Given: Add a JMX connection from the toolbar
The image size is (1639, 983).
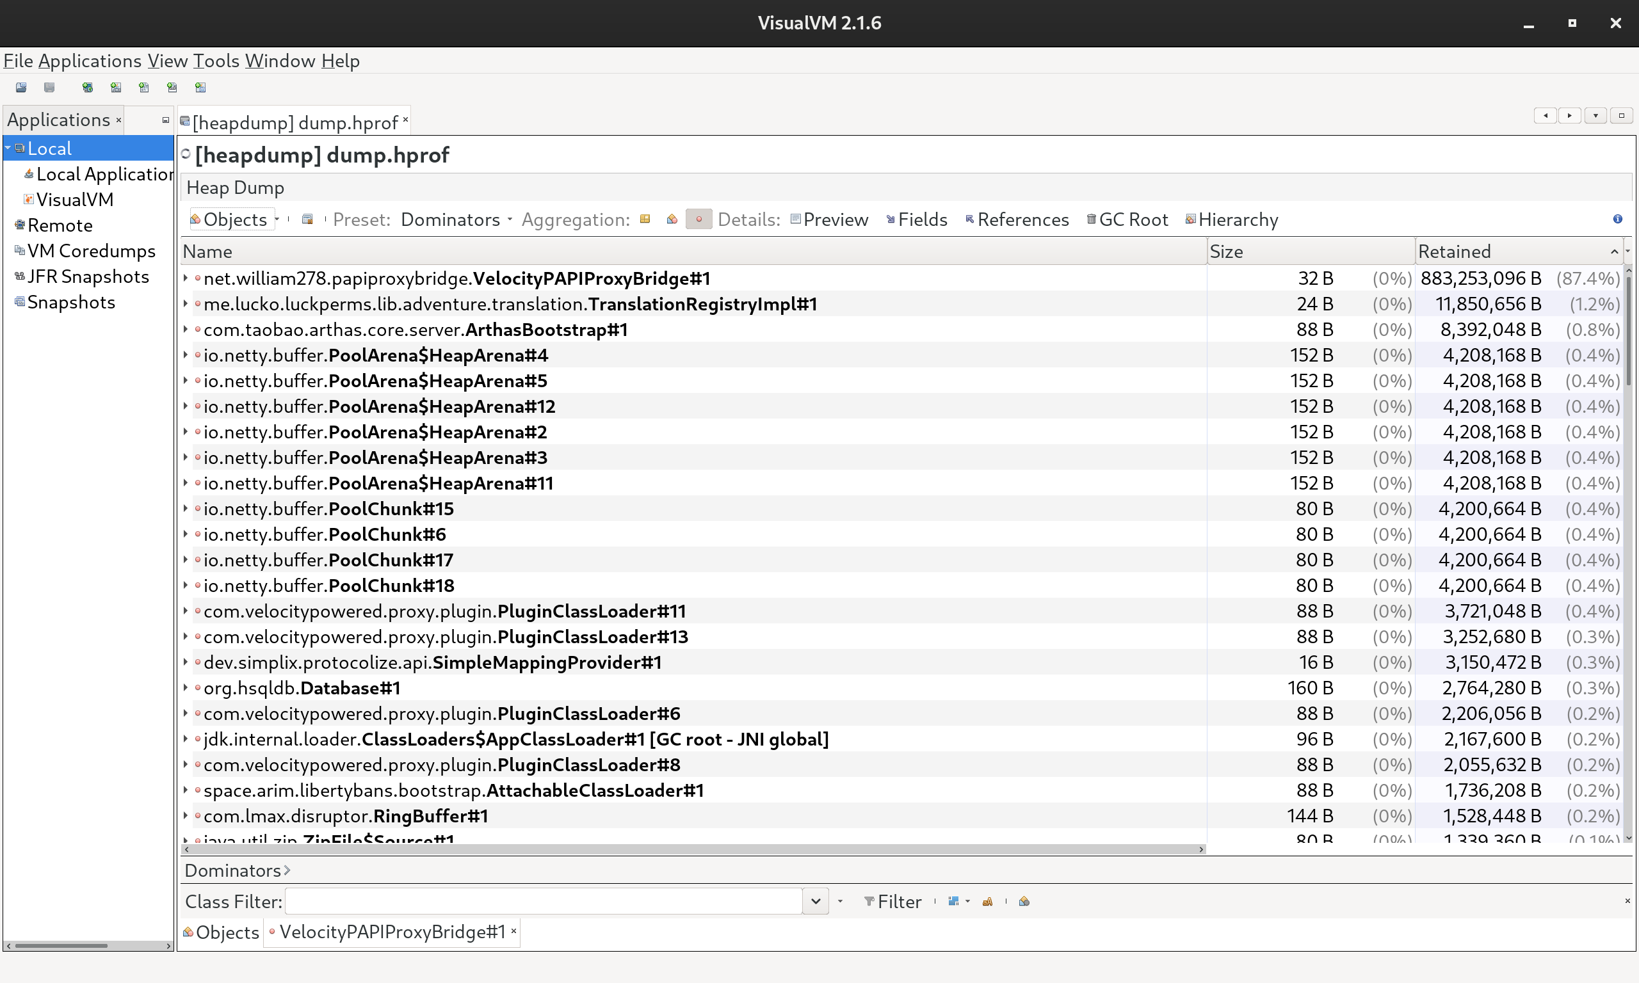Looking at the screenshot, I should (116, 87).
